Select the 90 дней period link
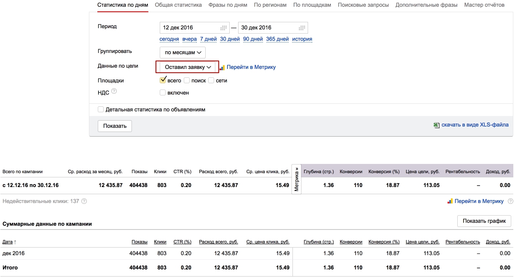The width and height of the screenshot is (515, 277). 253,39
